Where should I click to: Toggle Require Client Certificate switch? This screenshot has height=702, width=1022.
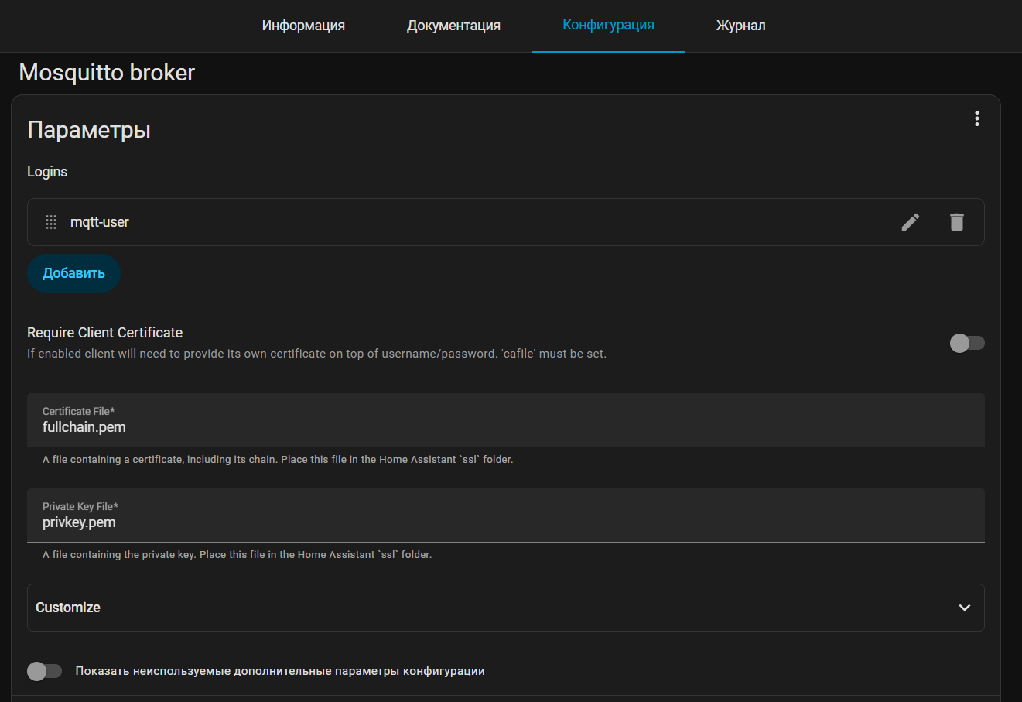point(967,343)
